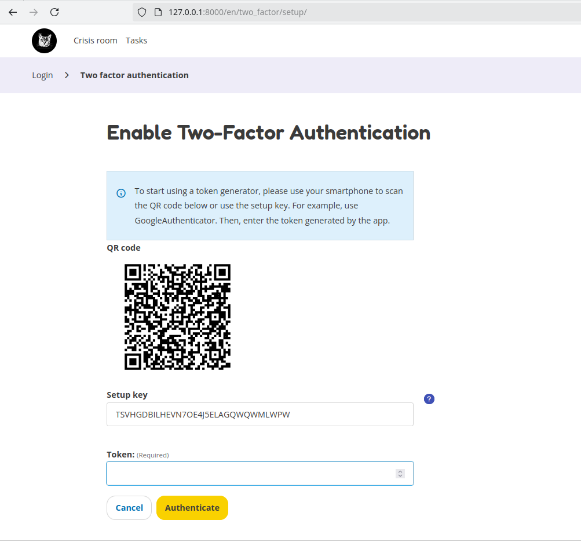Open the Tasks menu item

136,41
